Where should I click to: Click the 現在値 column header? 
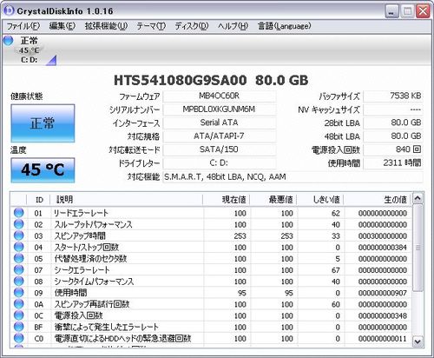pos(227,200)
